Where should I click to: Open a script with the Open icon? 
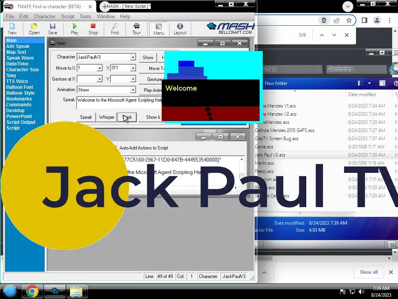click(x=34, y=29)
